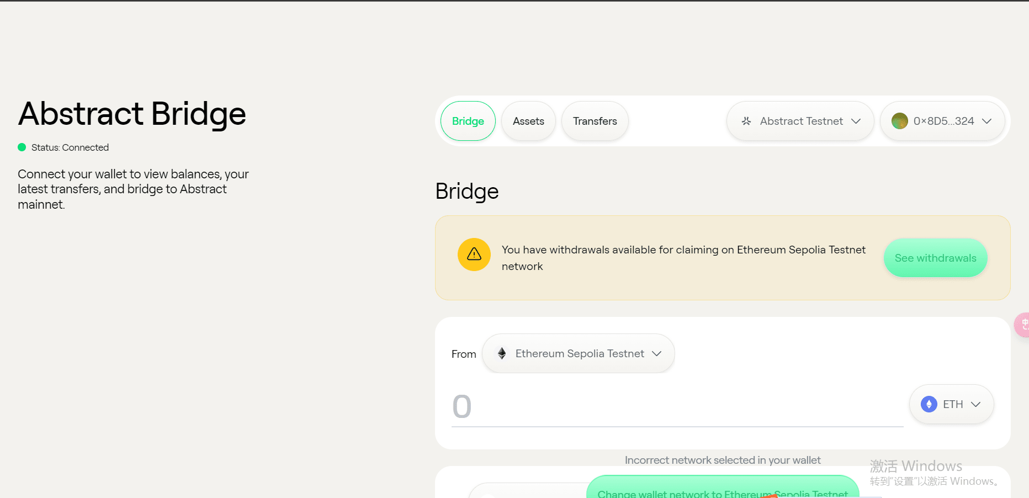Expand the Abstract Testnet network chevron
The image size is (1029, 498).
[856, 121]
